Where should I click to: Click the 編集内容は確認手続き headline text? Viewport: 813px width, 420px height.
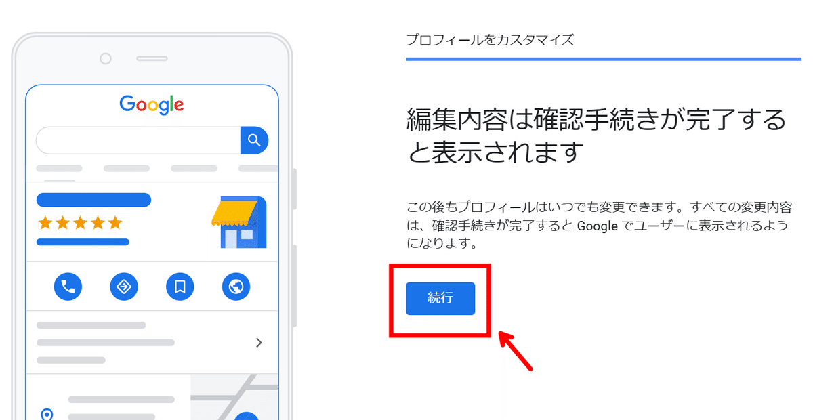(596, 135)
